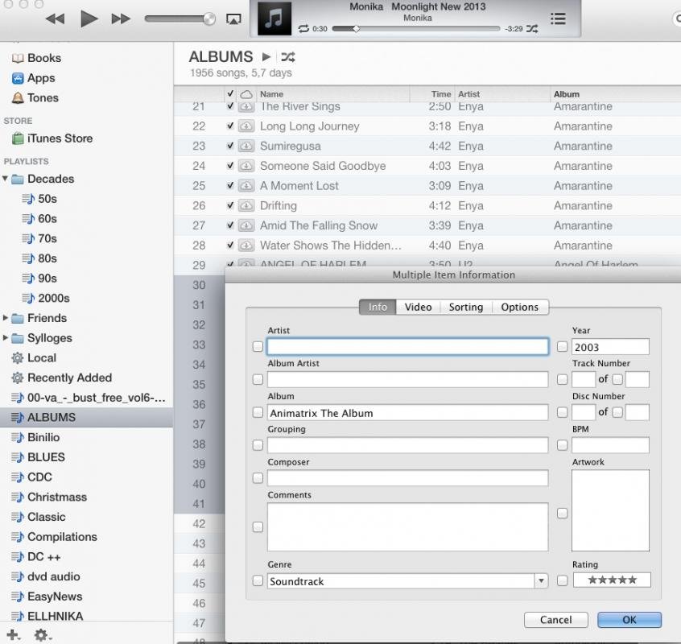Image resolution: width=681 pixels, height=644 pixels.
Task: Enable the Artist field checkbox
Action: (x=258, y=347)
